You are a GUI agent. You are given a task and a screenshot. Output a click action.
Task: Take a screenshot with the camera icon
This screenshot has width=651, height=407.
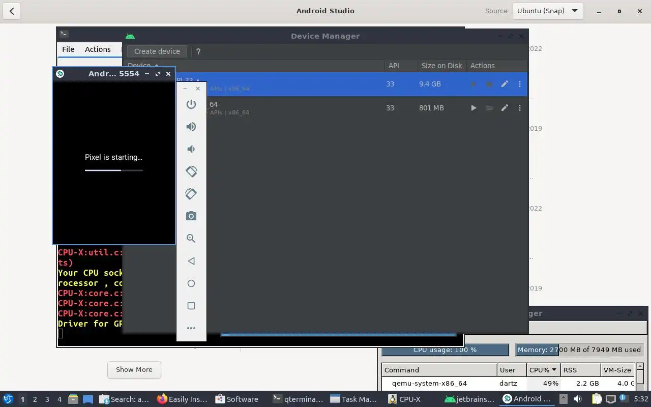point(191,216)
